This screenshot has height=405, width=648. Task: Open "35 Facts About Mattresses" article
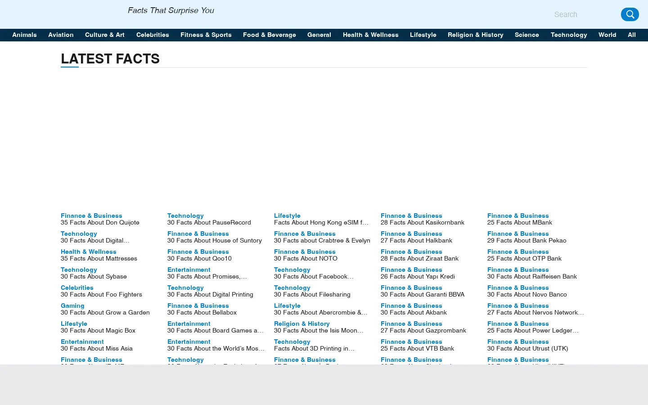pyautogui.click(x=99, y=258)
